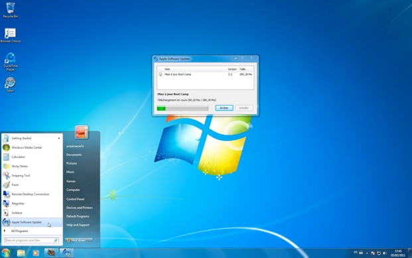412x258 pixels.
Task: Click the FR language indicator
Action: coord(355,253)
